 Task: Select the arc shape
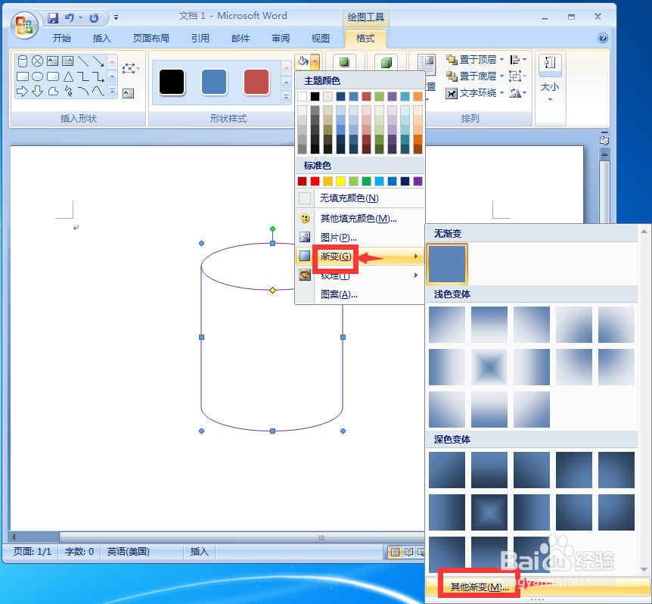point(83,91)
